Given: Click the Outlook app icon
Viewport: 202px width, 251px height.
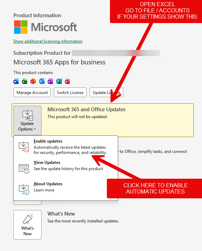Looking at the screenshot, I should (42, 81).
